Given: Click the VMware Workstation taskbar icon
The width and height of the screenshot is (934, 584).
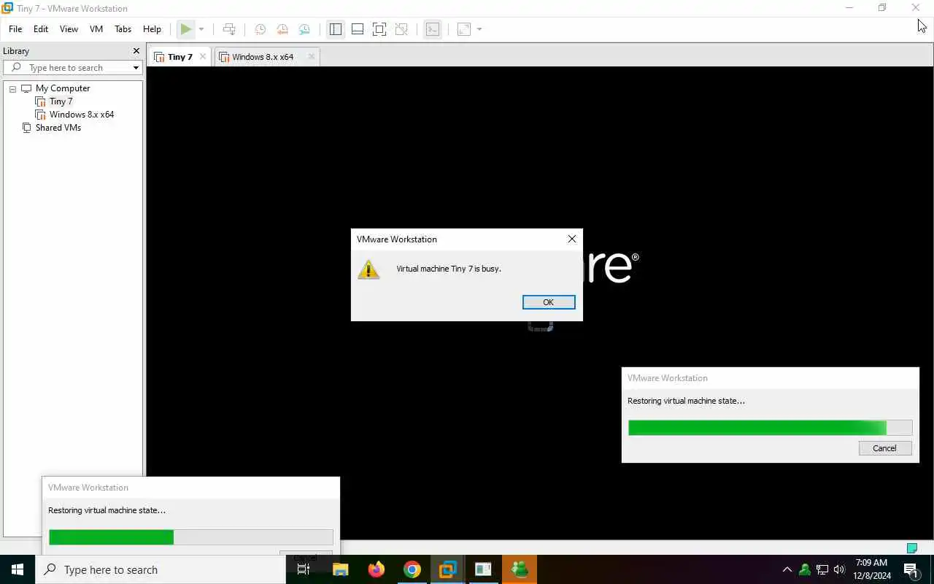Looking at the screenshot, I should [448, 569].
